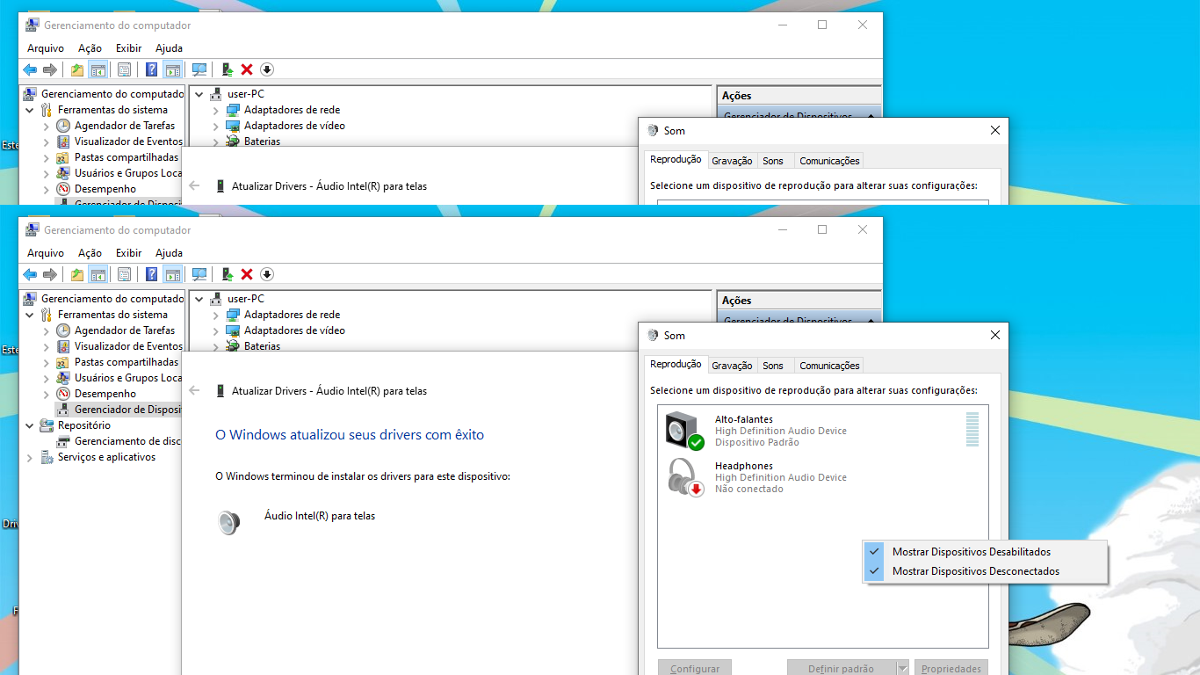This screenshot has height=675, width=1200.
Task: Toggle Mostrar Dispositivos Desconectados checkmark
Action: 874,571
